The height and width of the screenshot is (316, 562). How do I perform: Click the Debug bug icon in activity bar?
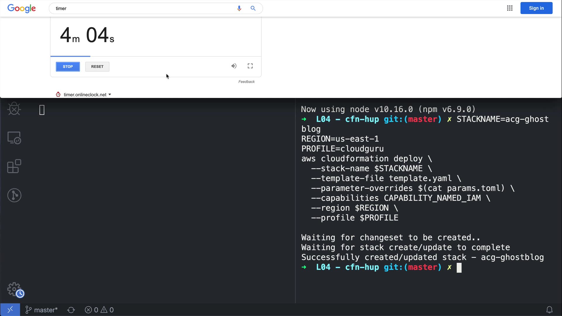(x=14, y=109)
